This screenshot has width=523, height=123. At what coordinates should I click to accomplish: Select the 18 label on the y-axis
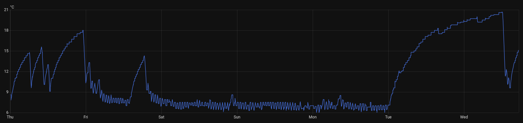coord(6,30)
